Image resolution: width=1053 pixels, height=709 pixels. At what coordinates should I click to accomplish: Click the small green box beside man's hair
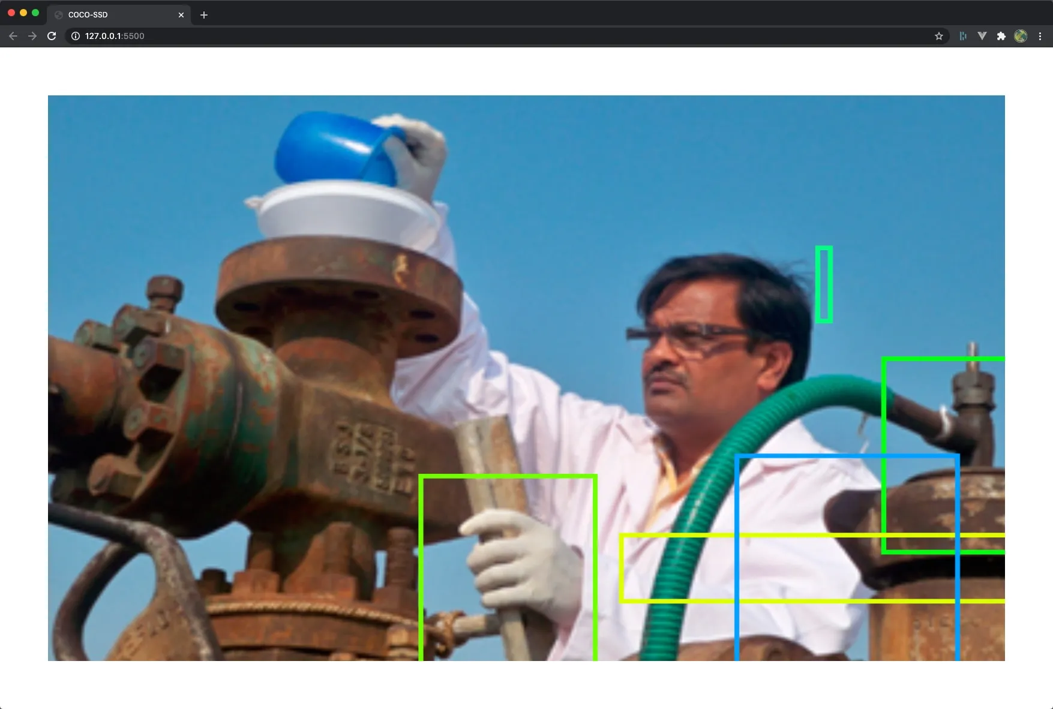coord(823,284)
